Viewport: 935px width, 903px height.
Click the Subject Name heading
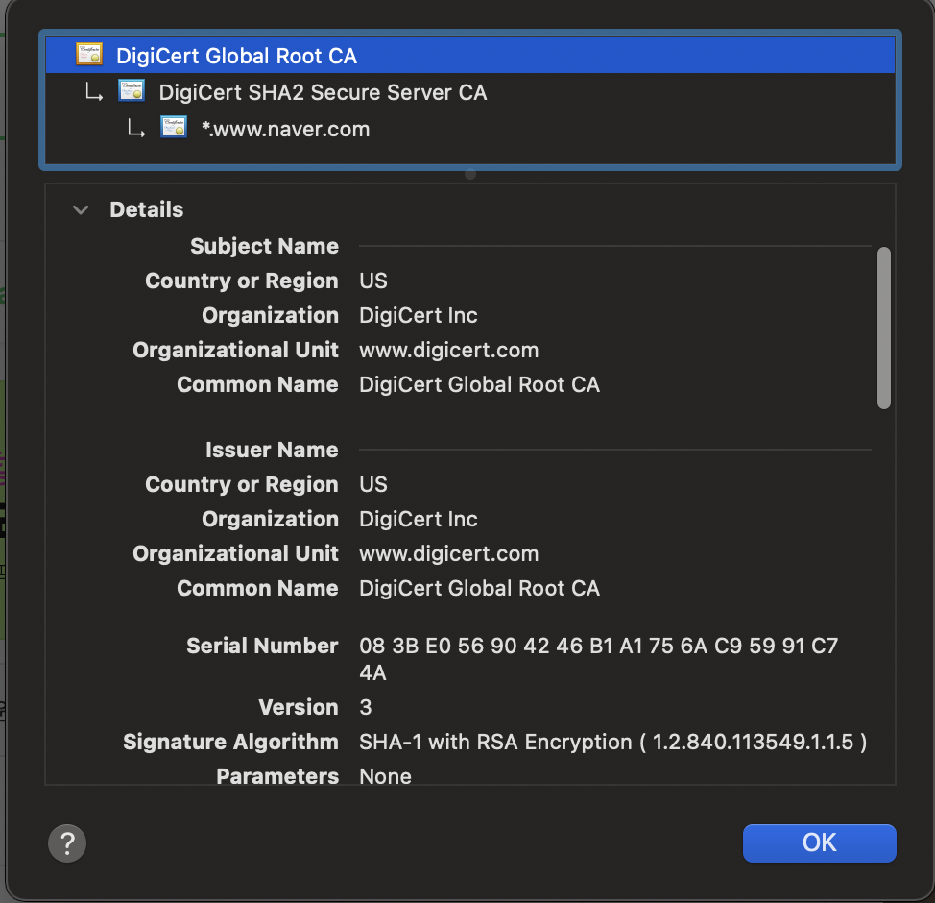tap(264, 246)
